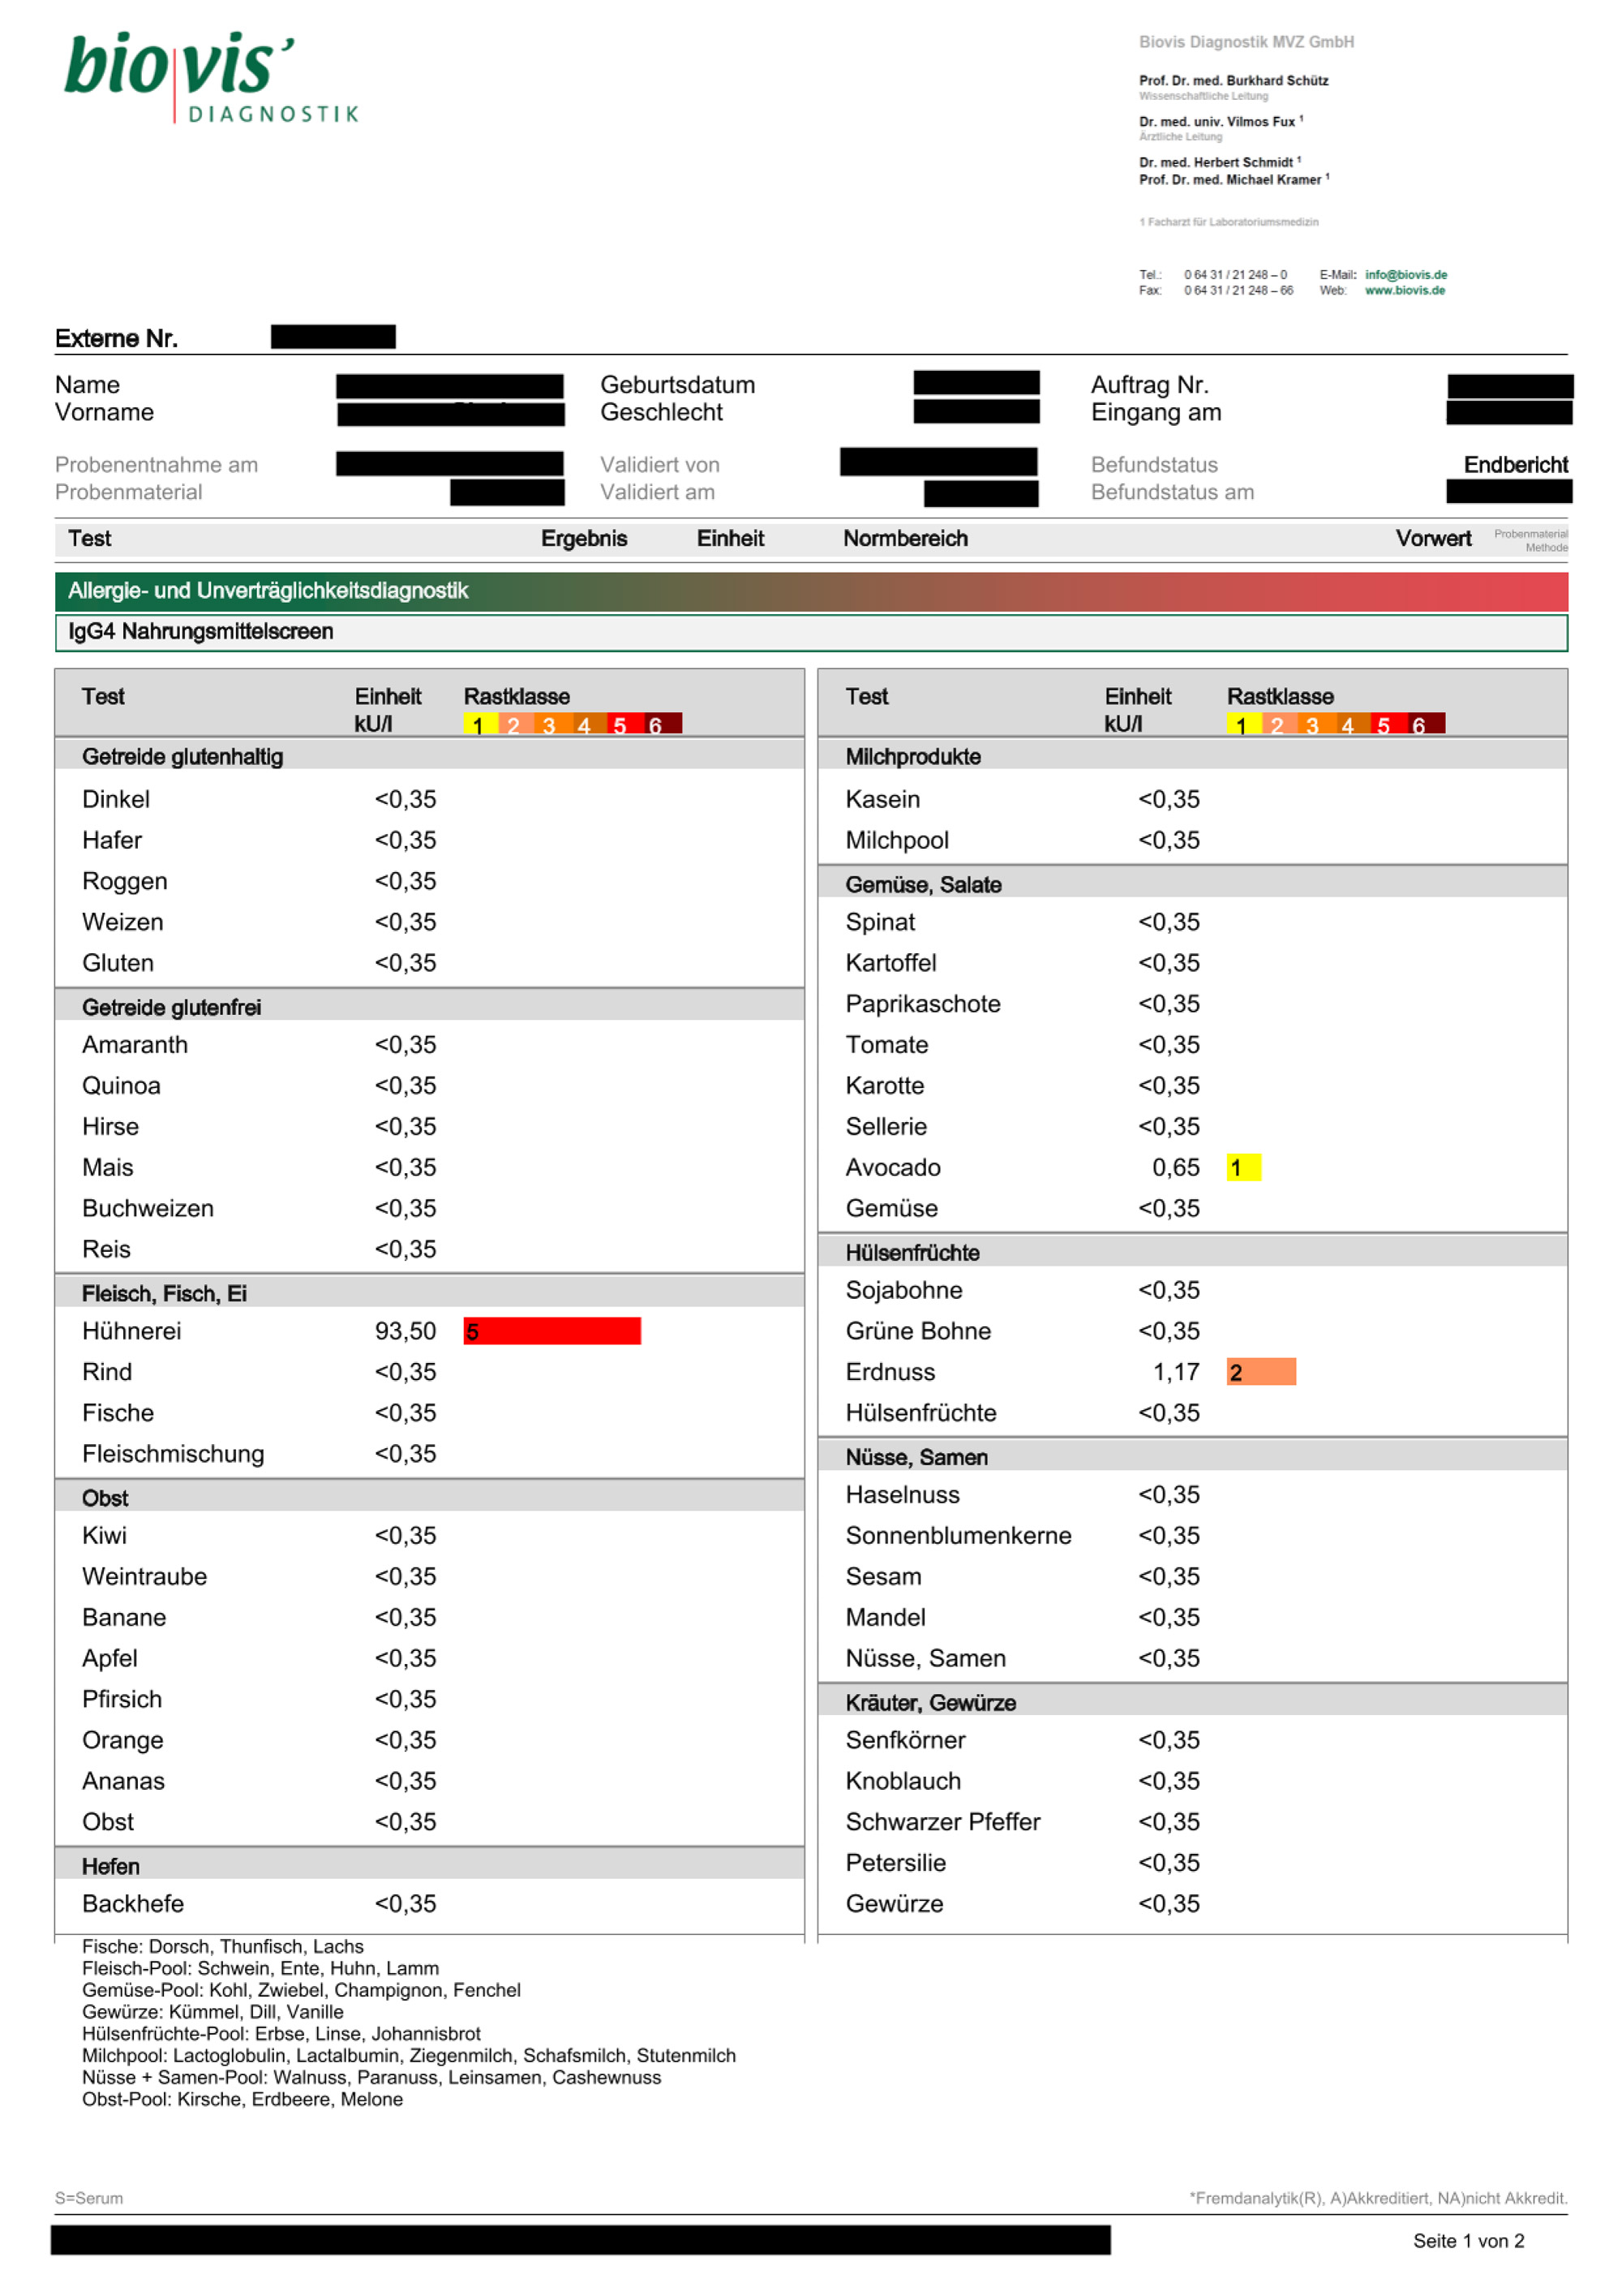The height and width of the screenshot is (2296, 1622).
Task: Click the biovis Diagnostik logo
Action: tap(210, 78)
